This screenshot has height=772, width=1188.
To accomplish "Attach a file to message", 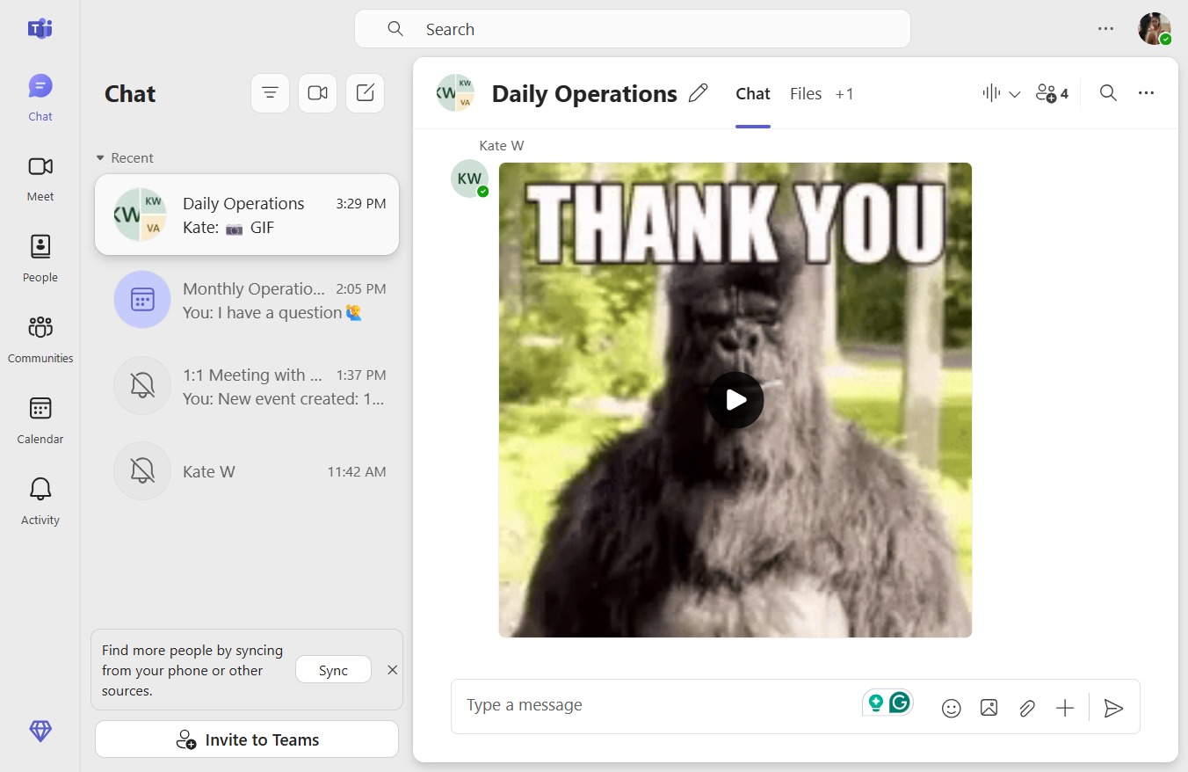I will click(1026, 708).
